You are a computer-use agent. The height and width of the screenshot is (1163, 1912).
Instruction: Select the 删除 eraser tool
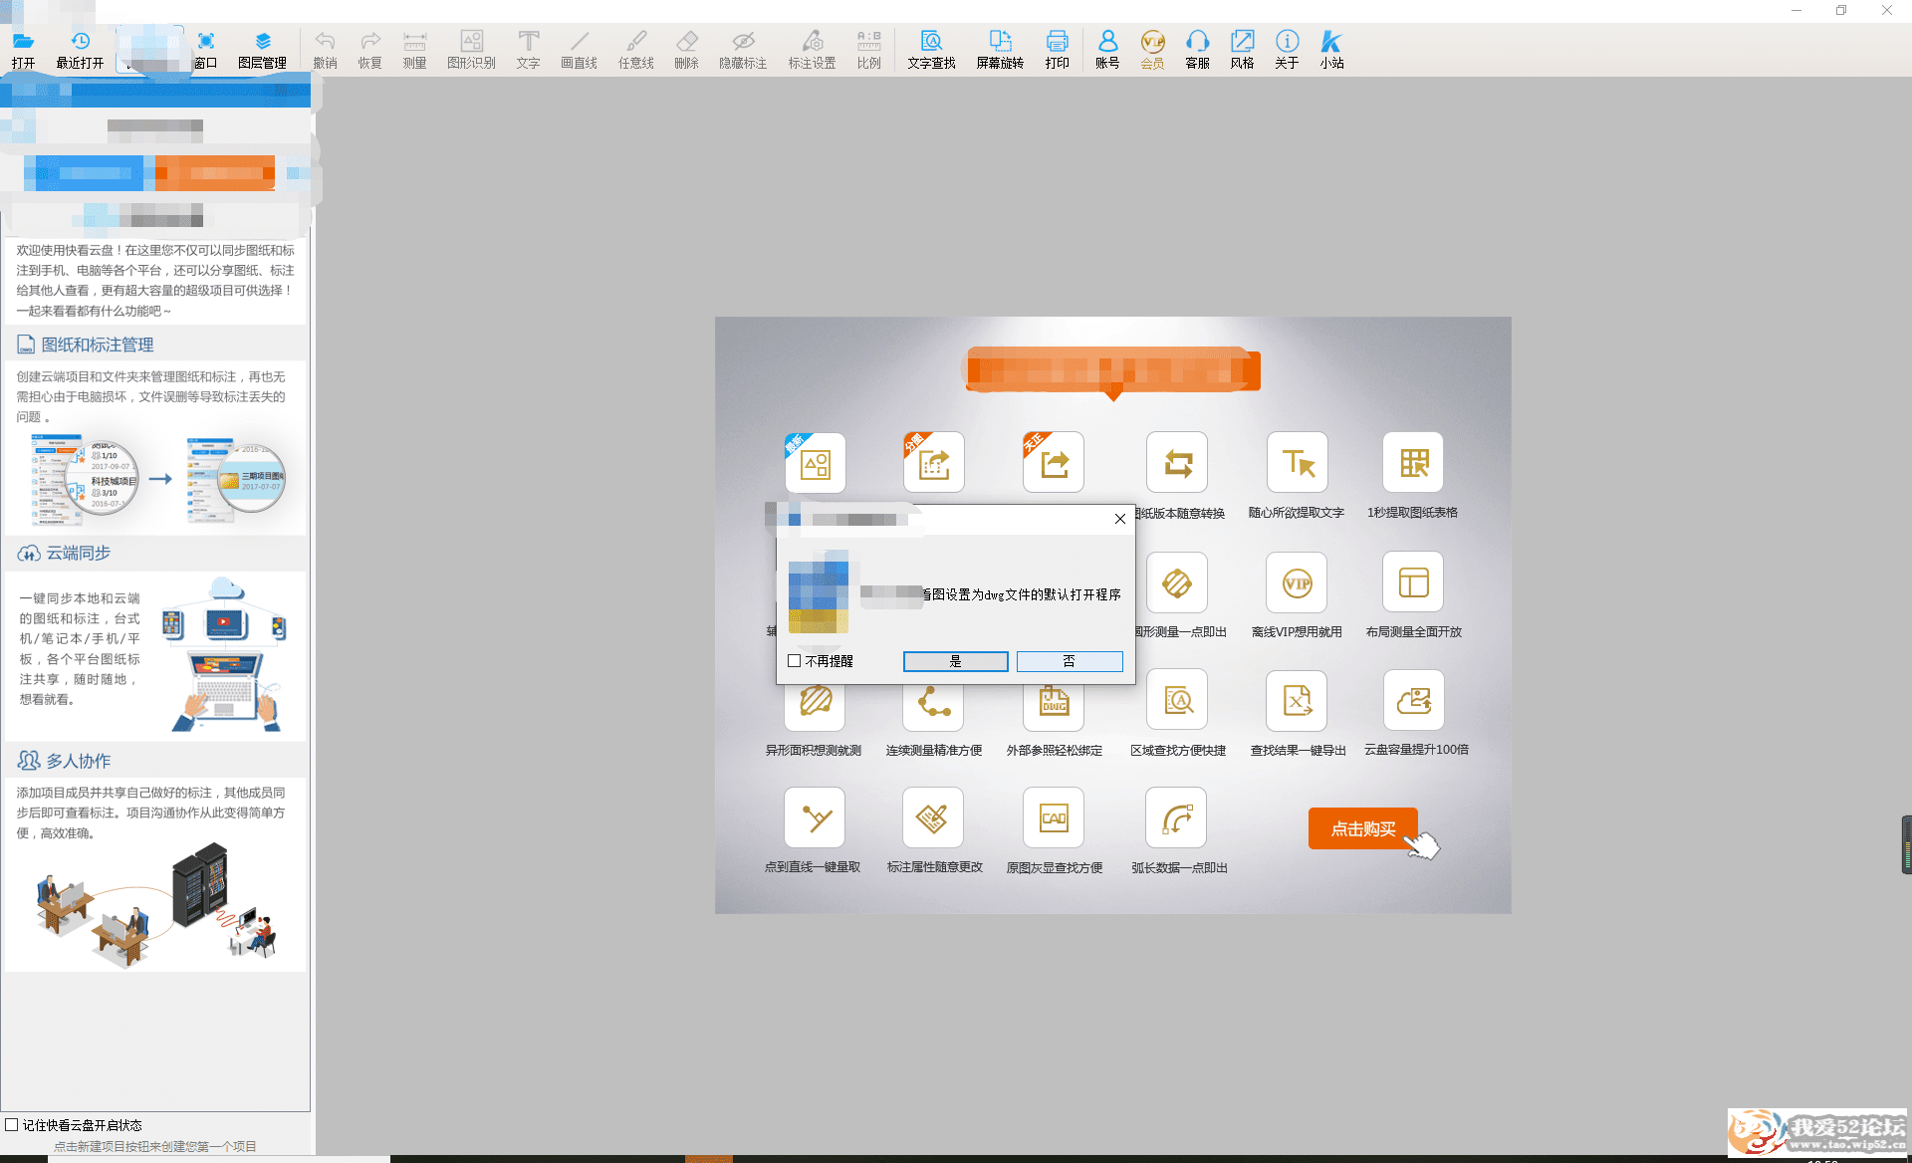pos(686,50)
